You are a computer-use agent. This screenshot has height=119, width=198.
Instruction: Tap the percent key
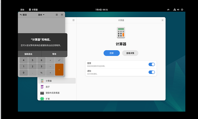tap(41, 73)
